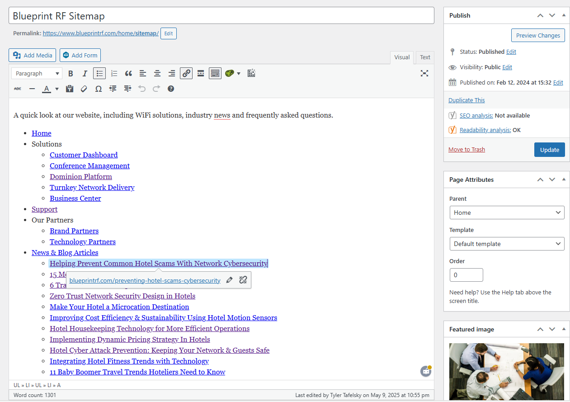Viewport: 570px width, 402px height.
Task: Open the keyboard shortcuts help icon
Action: (171, 89)
